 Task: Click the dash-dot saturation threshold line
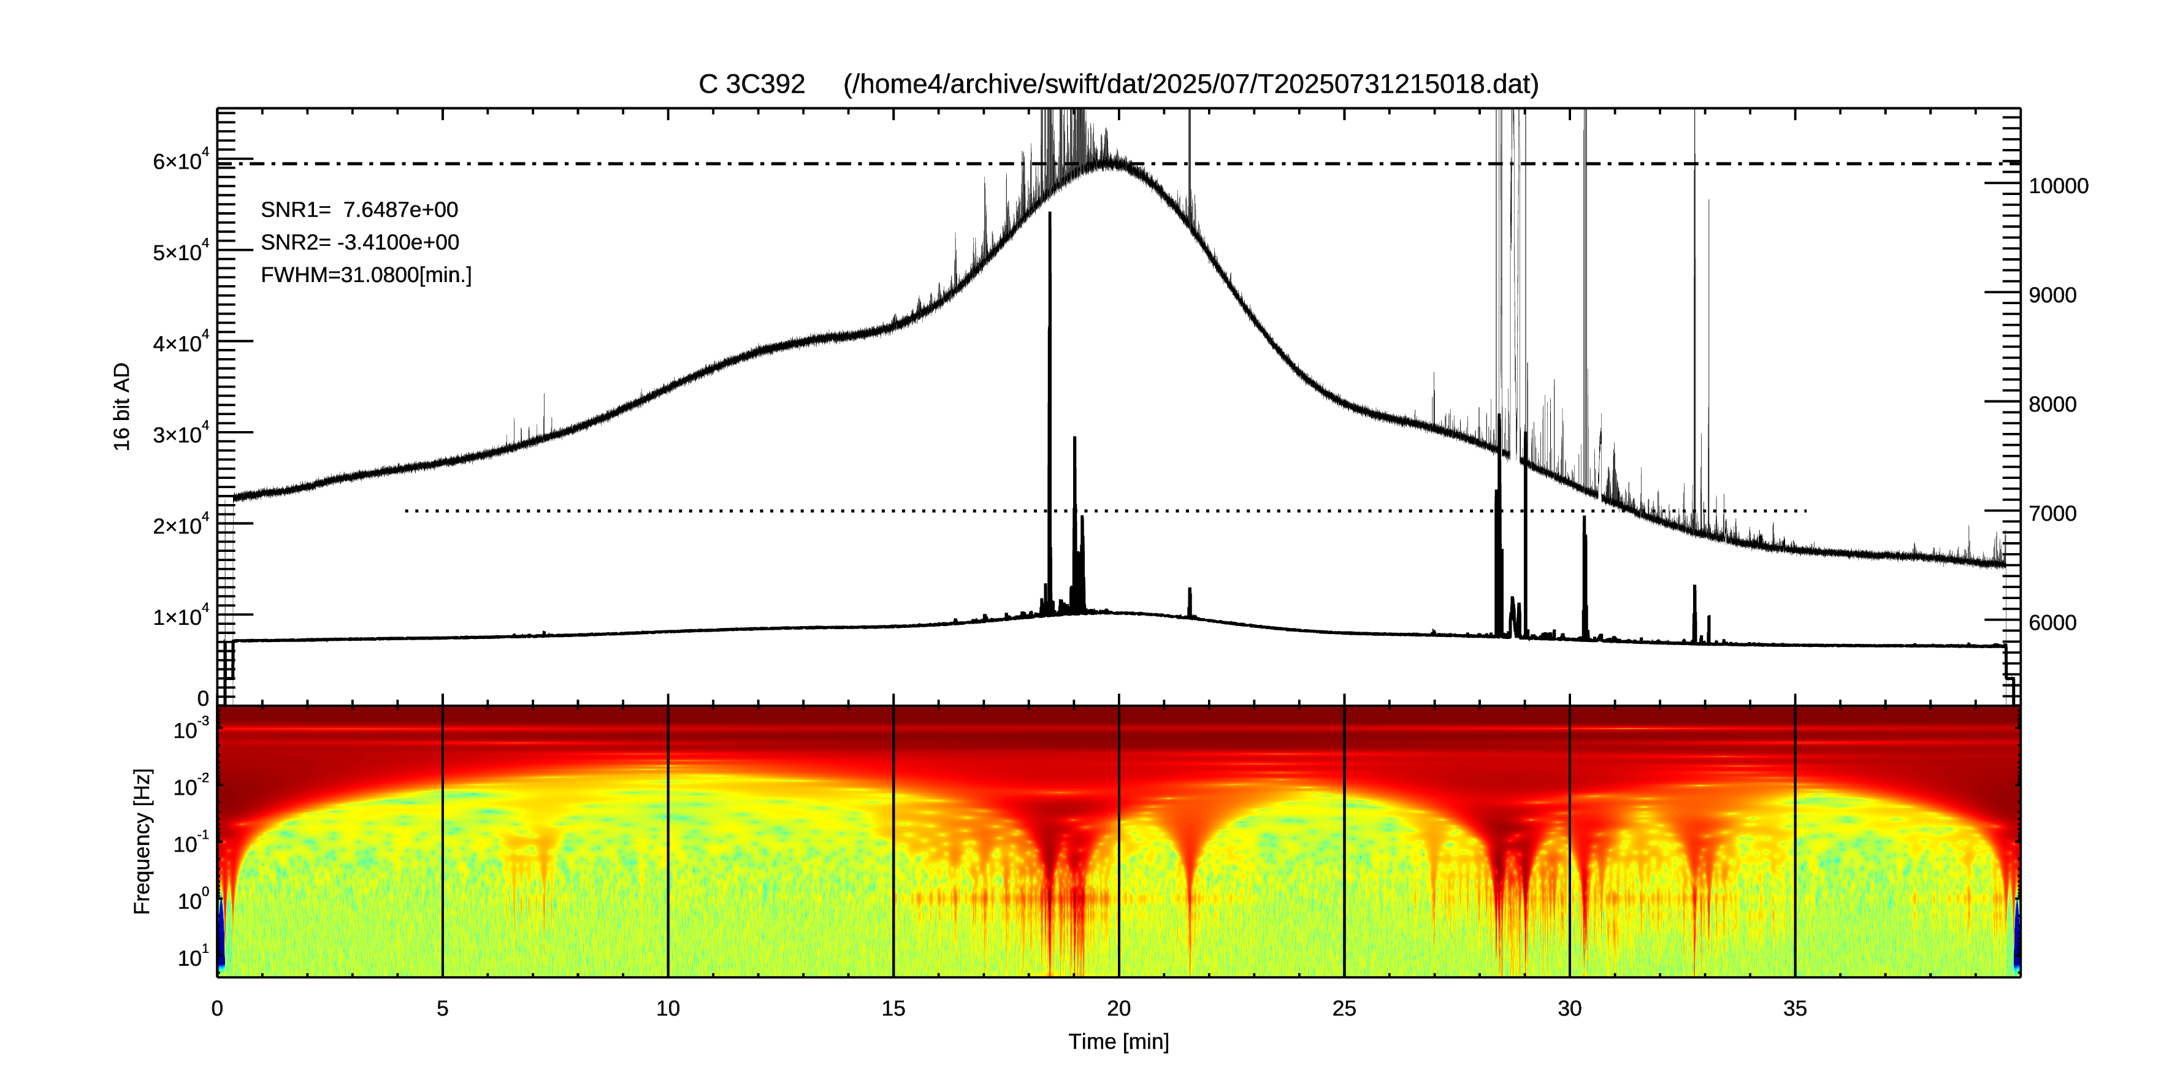click(1119, 164)
